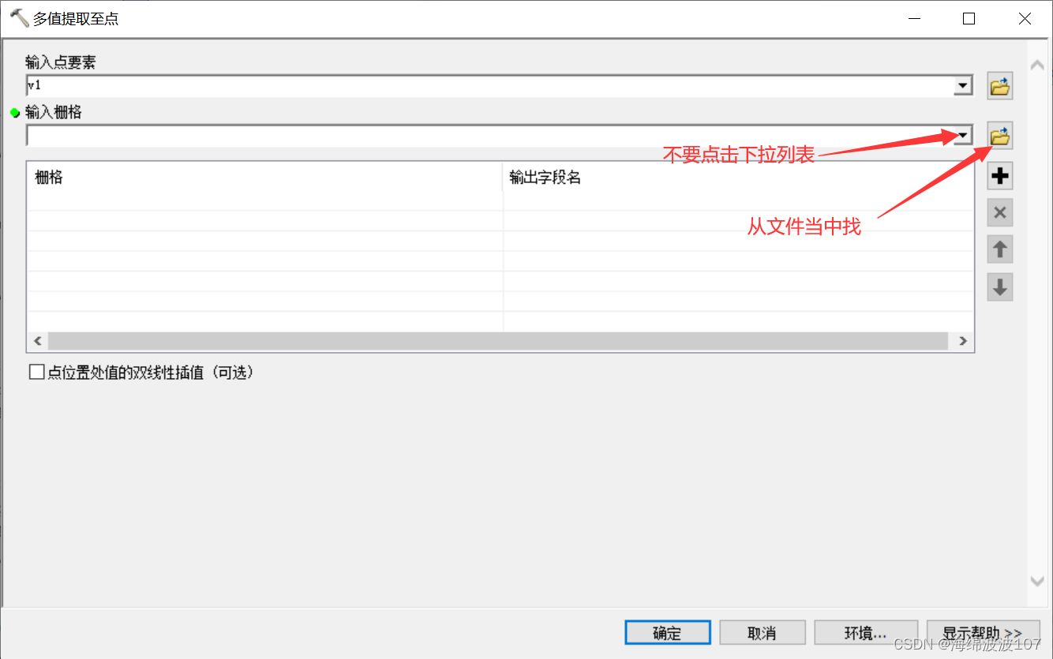
Task: Click 显示帮助 >> button
Action: click(x=983, y=633)
